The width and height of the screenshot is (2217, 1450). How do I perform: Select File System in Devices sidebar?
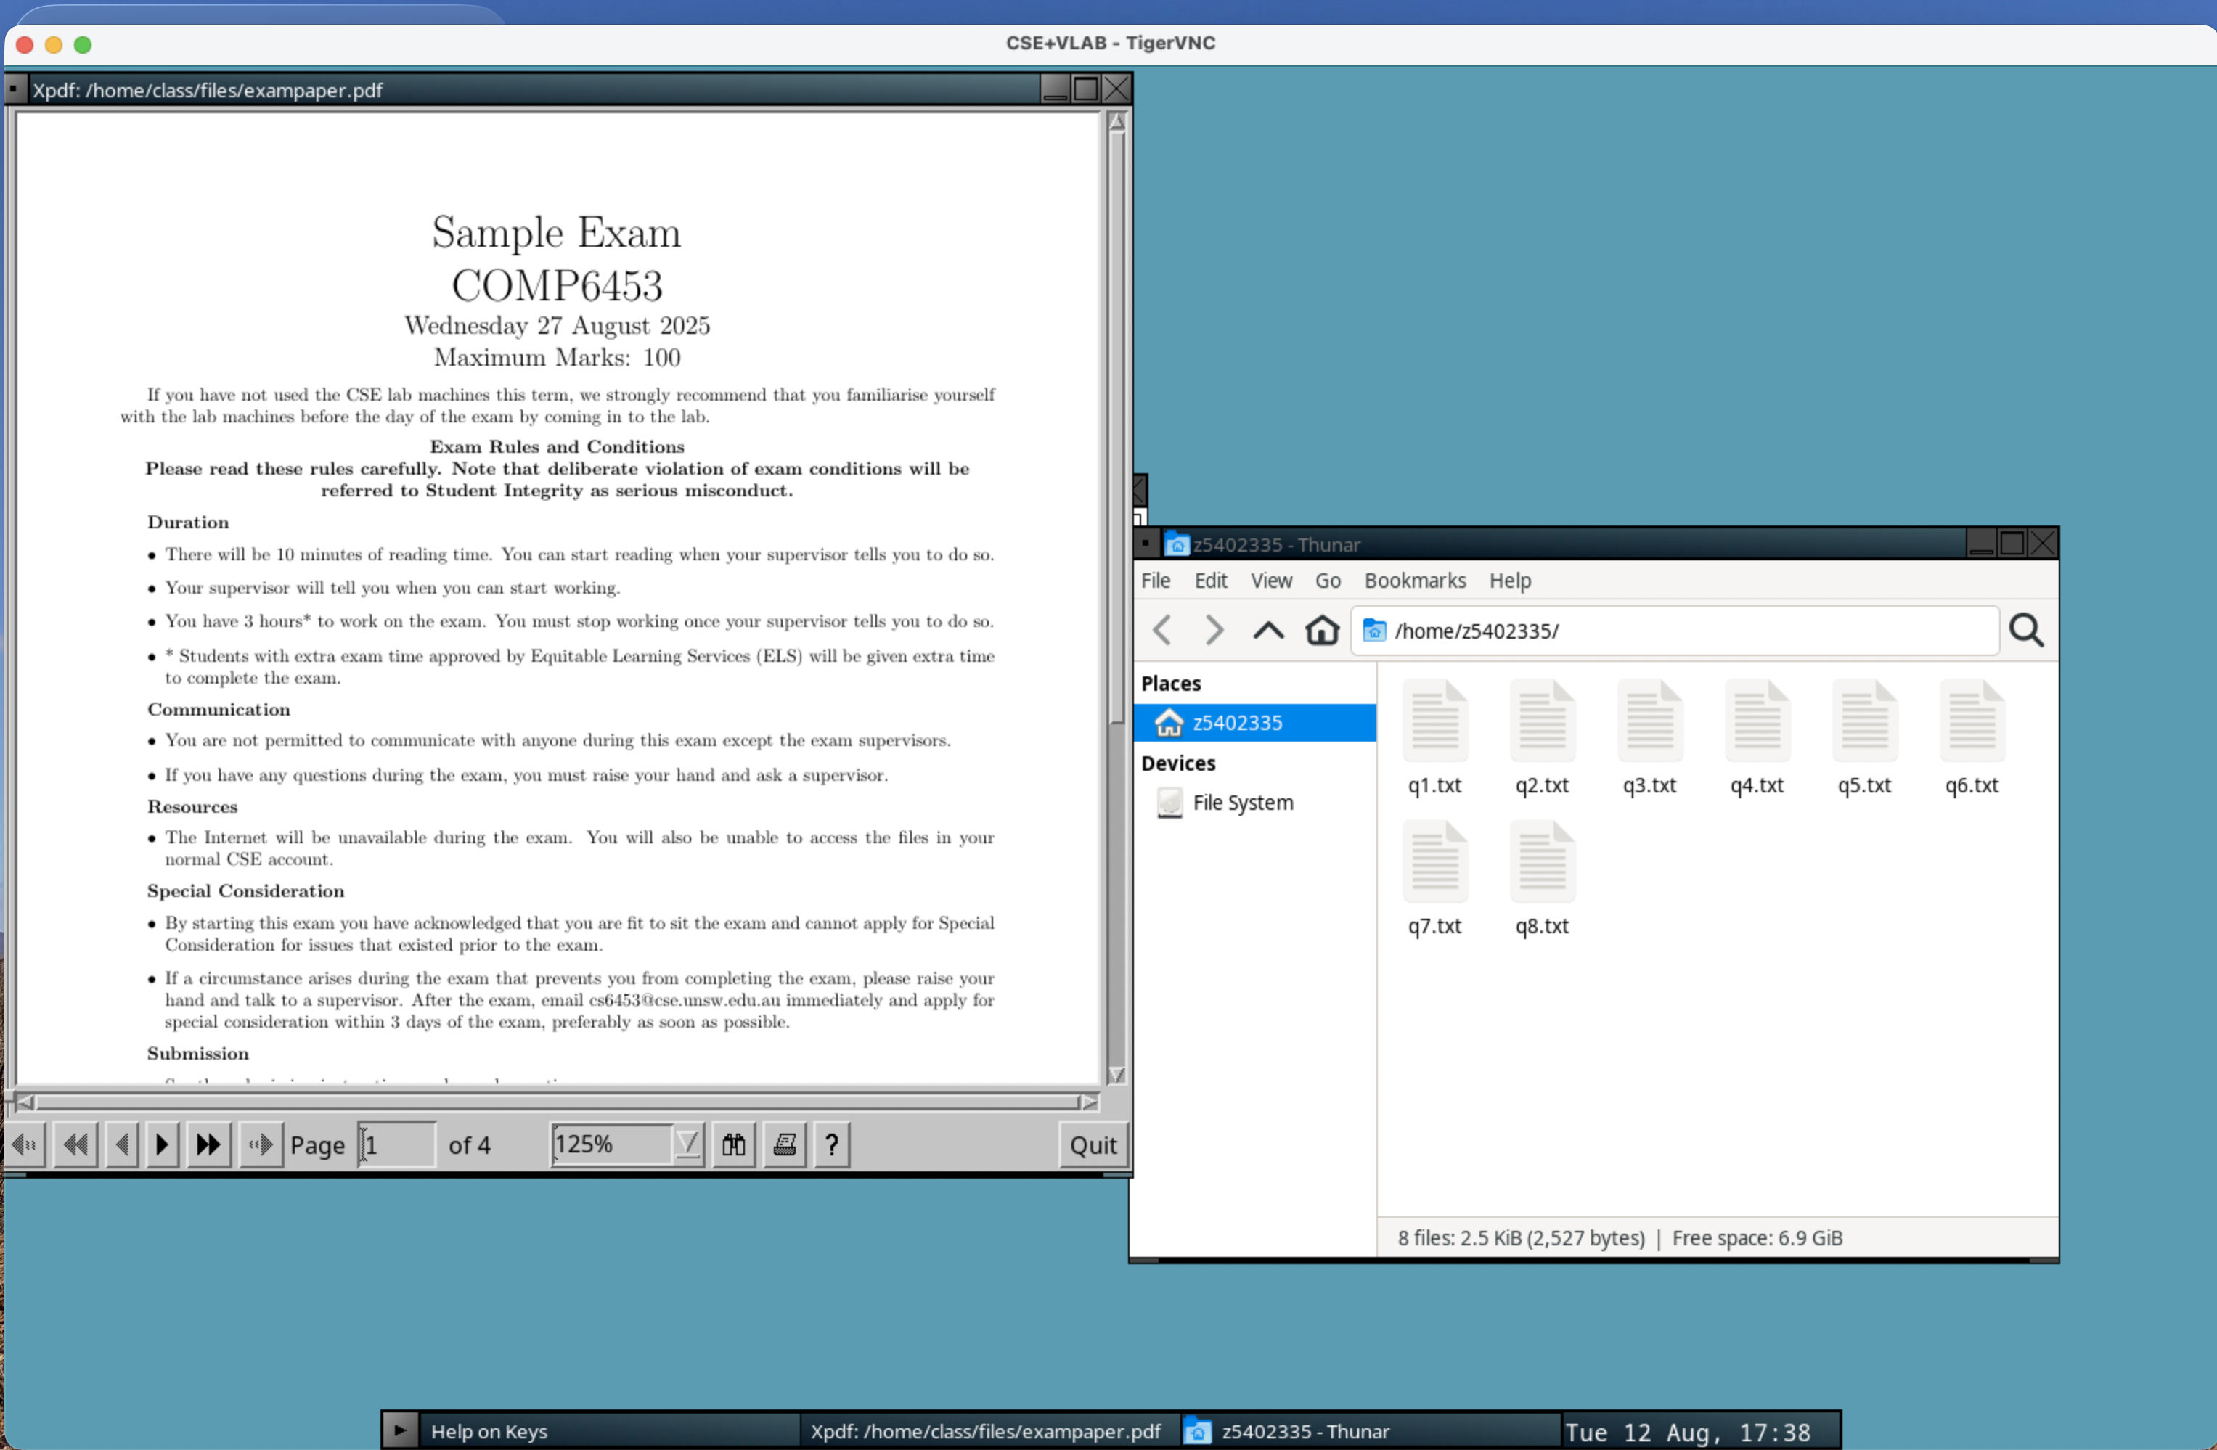tap(1241, 803)
